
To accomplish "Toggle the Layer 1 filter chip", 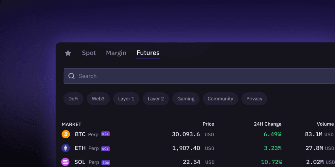I will [126, 99].
